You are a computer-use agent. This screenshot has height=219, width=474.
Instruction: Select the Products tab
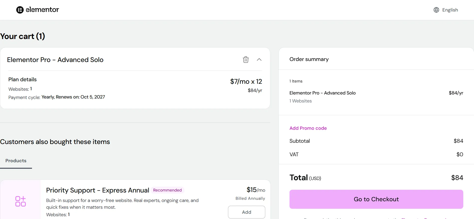16,161
